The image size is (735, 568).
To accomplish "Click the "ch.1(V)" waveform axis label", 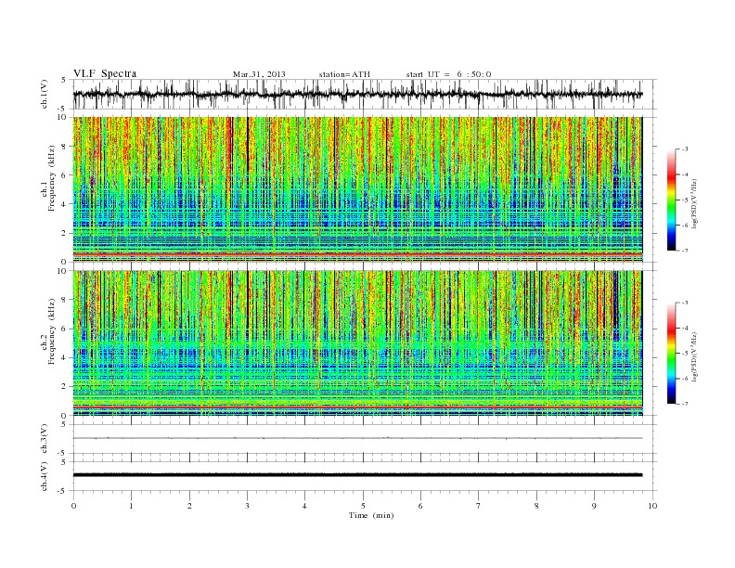I will click(x=45, y=94).
